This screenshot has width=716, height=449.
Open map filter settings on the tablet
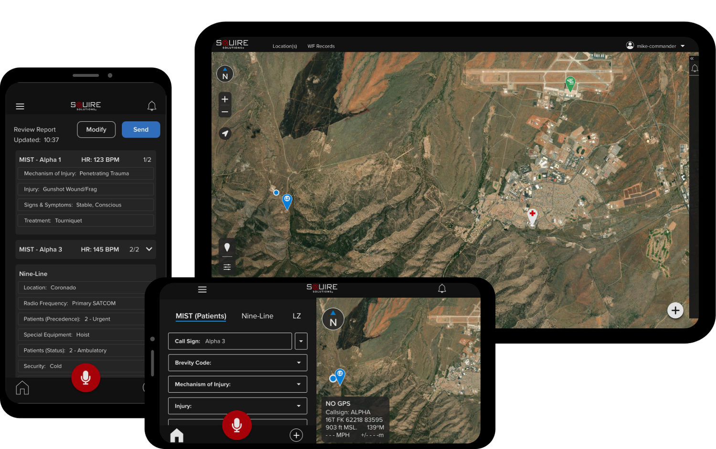[227, 267]
